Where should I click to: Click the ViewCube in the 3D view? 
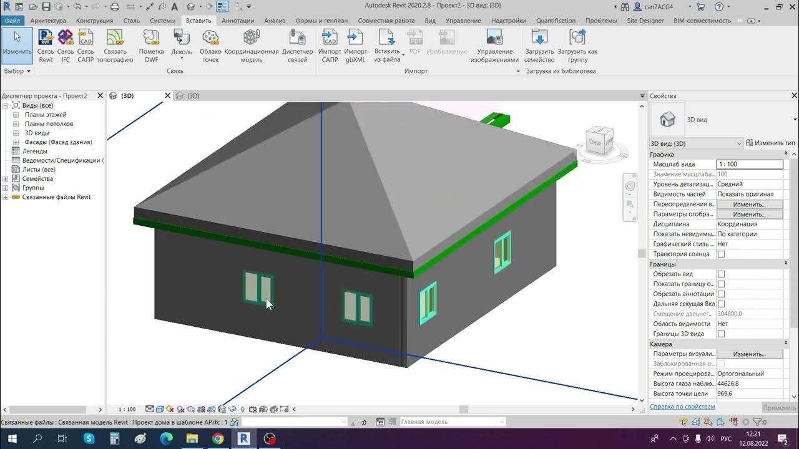(599, 140)
